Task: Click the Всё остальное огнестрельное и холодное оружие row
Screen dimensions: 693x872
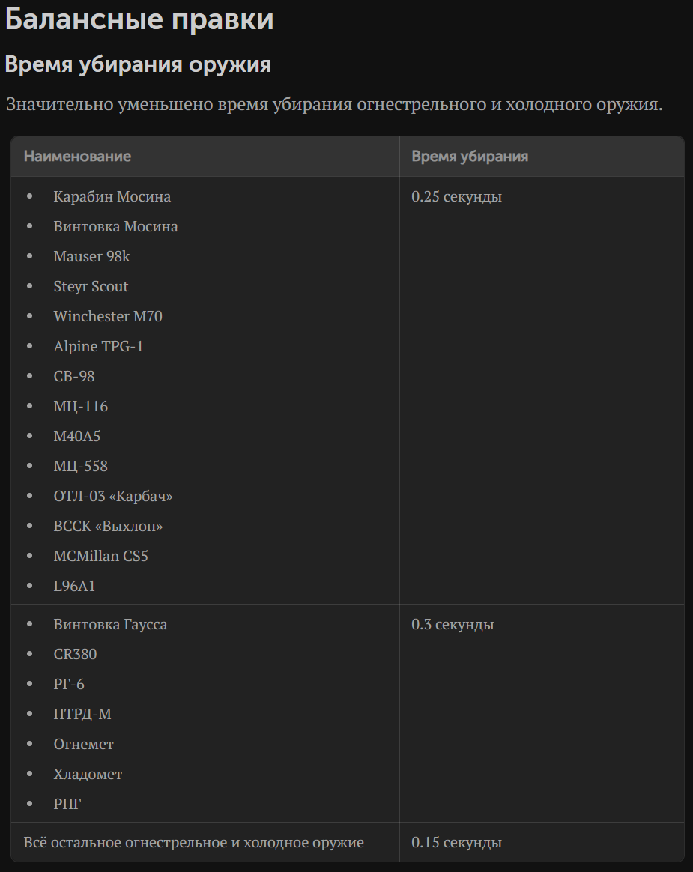Action: (x=347, y=843)
